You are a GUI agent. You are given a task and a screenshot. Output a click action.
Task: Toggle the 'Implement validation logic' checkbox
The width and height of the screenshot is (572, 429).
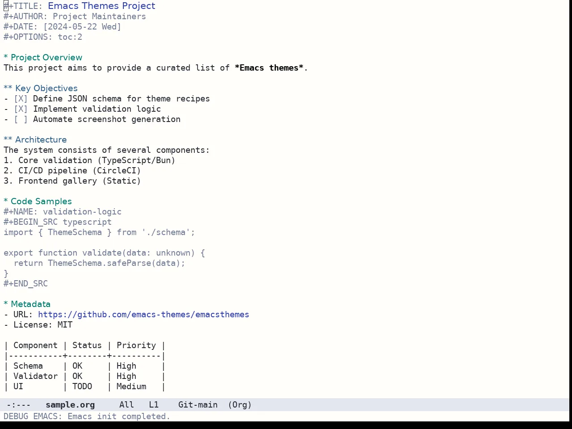click(21, 109)
